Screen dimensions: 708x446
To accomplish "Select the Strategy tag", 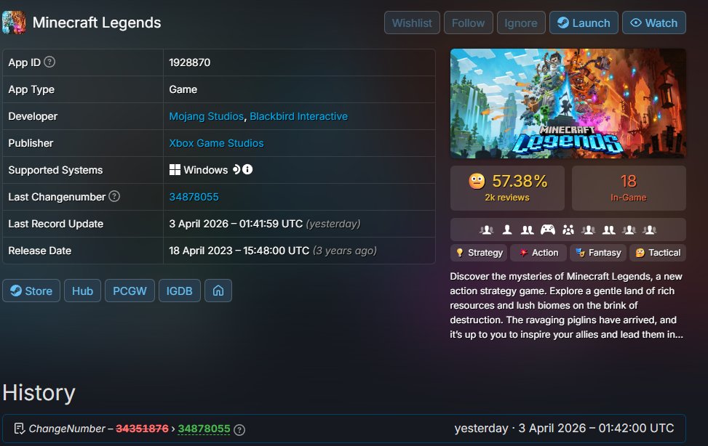I will [x=479, y=253].
